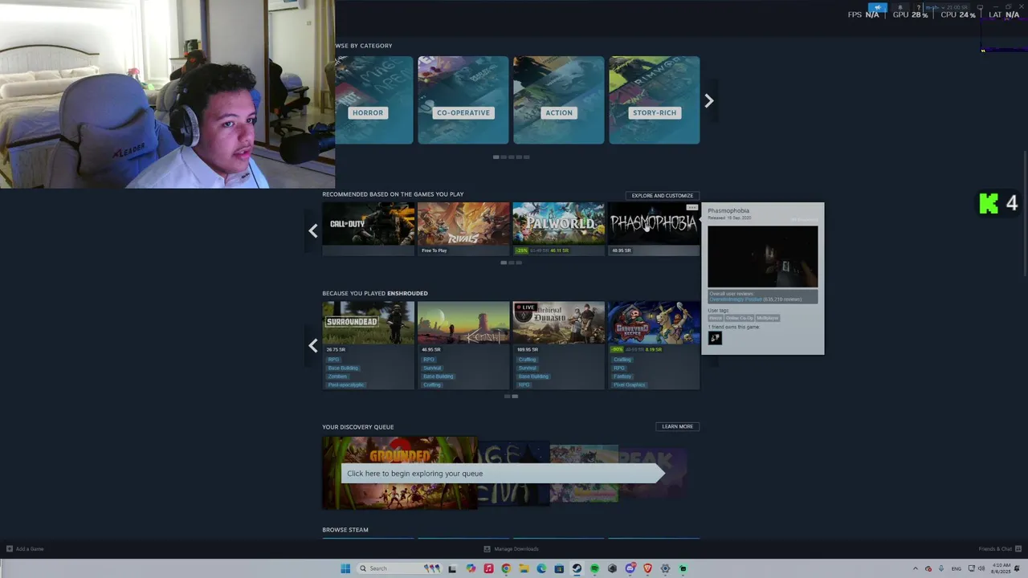This screenshot has width=1028, height=578.
Task: Open Microsoft Store from taskbar
Action: (x=559, y=568)
